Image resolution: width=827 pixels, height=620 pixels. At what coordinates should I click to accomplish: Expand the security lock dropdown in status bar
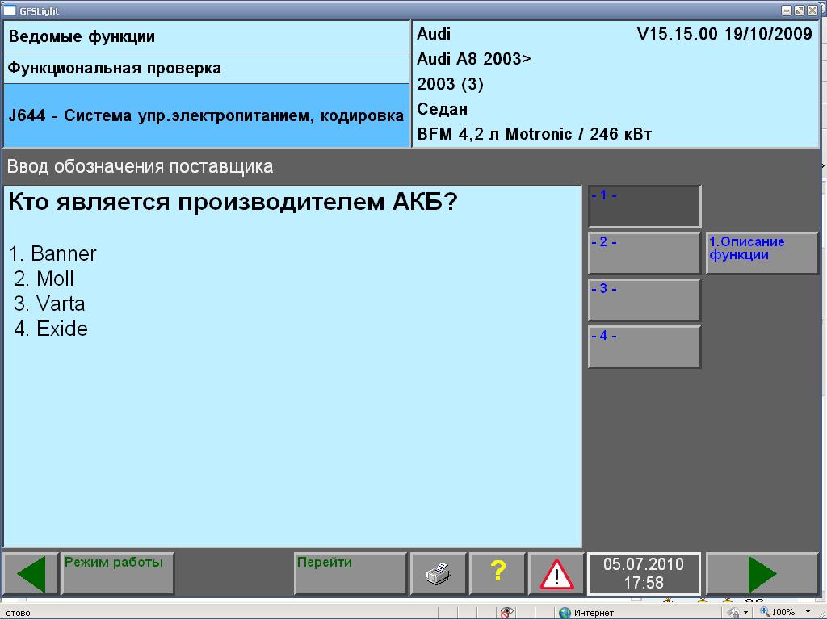click(x=744, y=613)
